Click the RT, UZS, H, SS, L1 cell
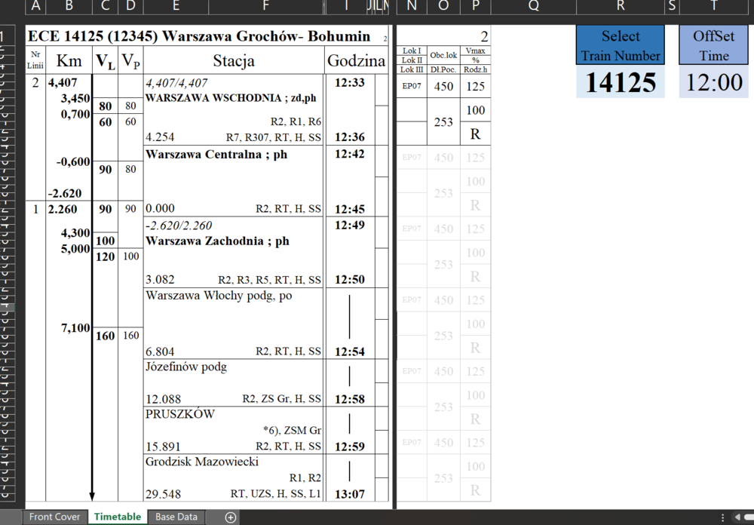754x525 pixels. coord(275,494)
